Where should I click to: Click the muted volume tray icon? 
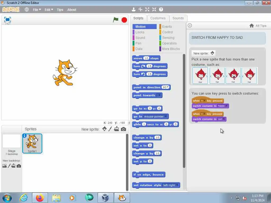pos(244,198)
